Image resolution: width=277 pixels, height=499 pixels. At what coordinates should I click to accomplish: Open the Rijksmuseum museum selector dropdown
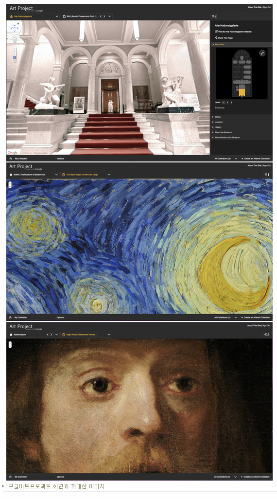point(56,335)
